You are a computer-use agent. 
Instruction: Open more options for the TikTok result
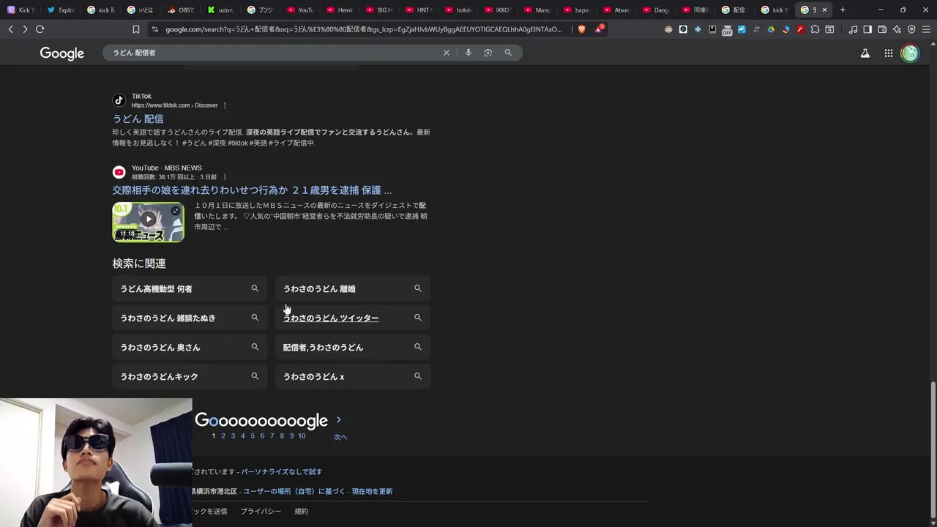225,105
